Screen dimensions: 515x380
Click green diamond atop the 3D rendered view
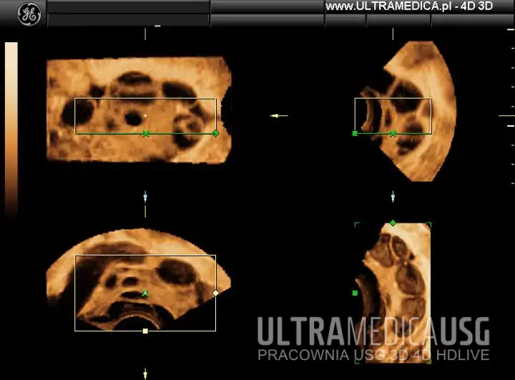393,223
